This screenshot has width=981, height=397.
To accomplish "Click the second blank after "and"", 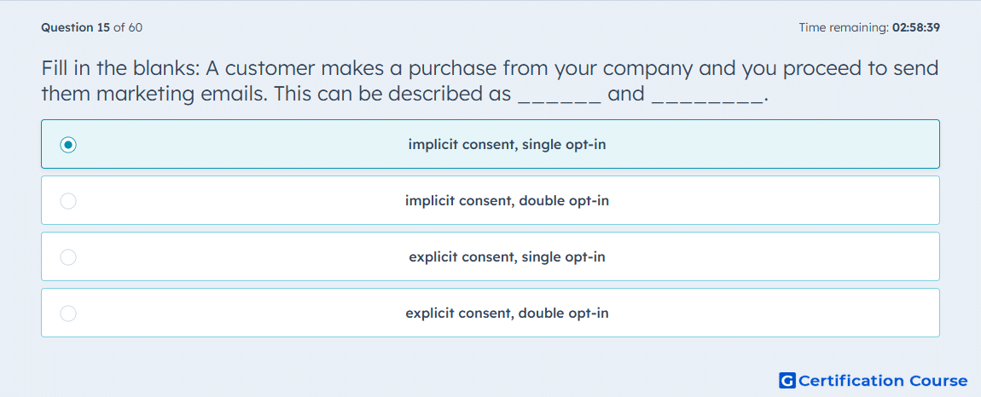I will (x=707, y=100).
